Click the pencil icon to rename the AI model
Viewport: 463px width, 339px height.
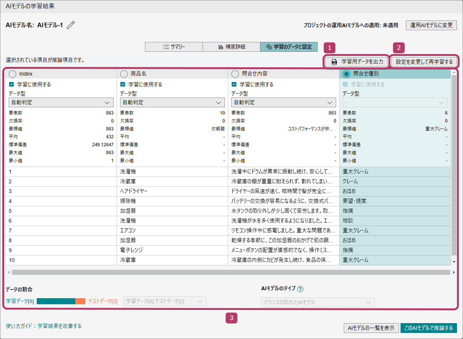click(71, 25)
